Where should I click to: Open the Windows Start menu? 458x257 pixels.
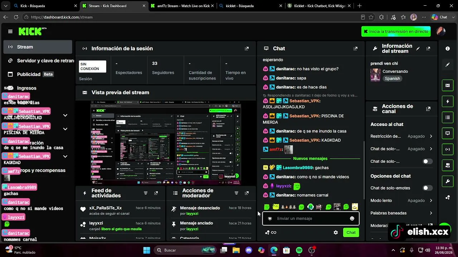[147, 250]
